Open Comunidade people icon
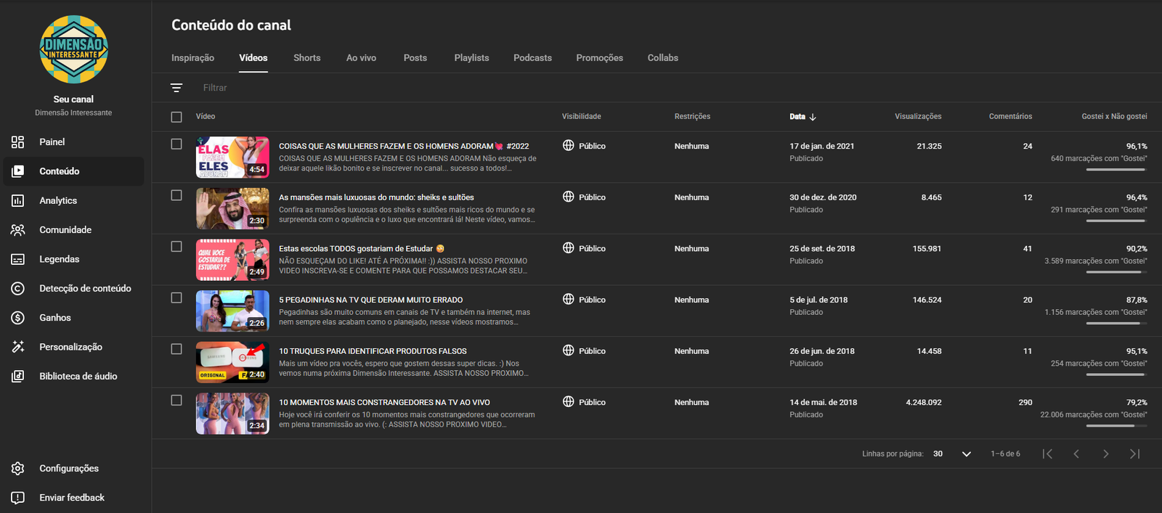Screen dimensions: 1162x513 coord(18,230)
